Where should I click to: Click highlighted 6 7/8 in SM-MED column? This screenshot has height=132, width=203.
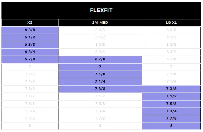tap(100, 59)
